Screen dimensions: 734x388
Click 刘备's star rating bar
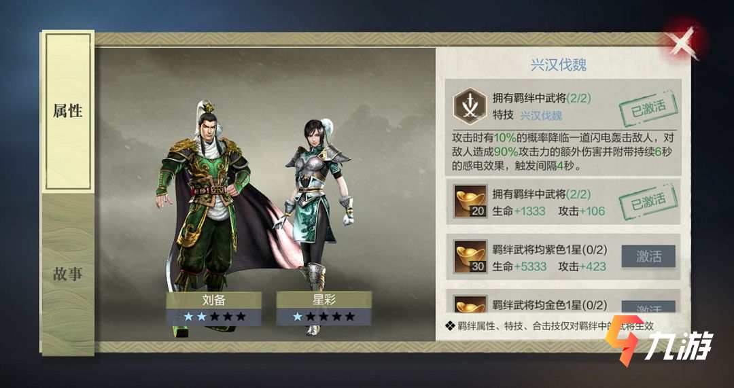pos(213,317)
